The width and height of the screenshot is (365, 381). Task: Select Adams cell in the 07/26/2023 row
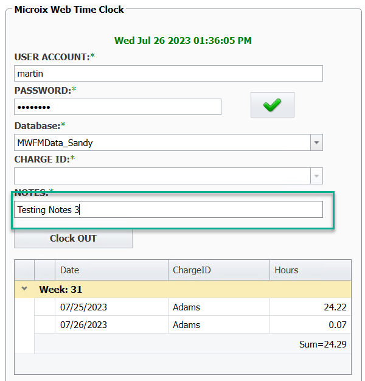coord(218,324)
